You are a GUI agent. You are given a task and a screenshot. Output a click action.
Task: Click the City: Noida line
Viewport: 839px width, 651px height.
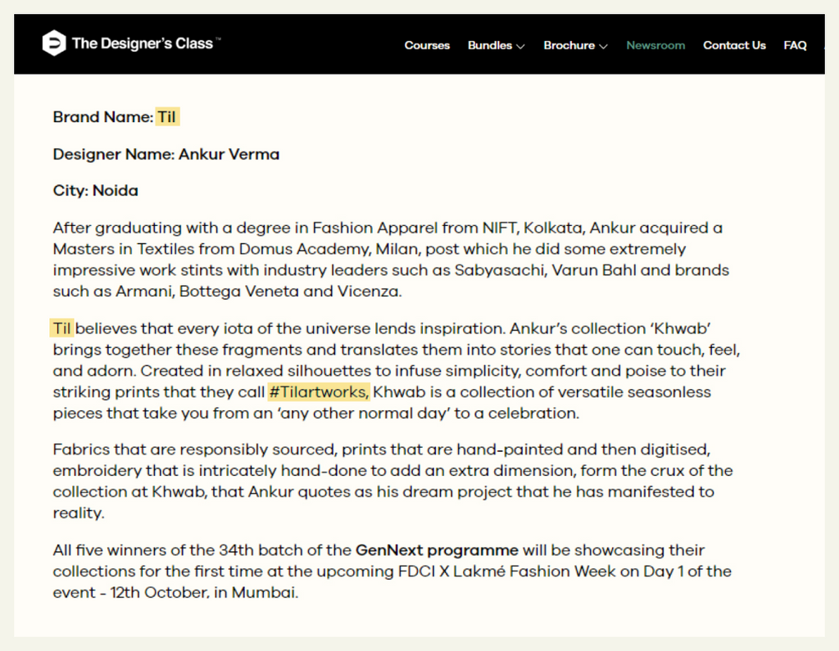95,191
